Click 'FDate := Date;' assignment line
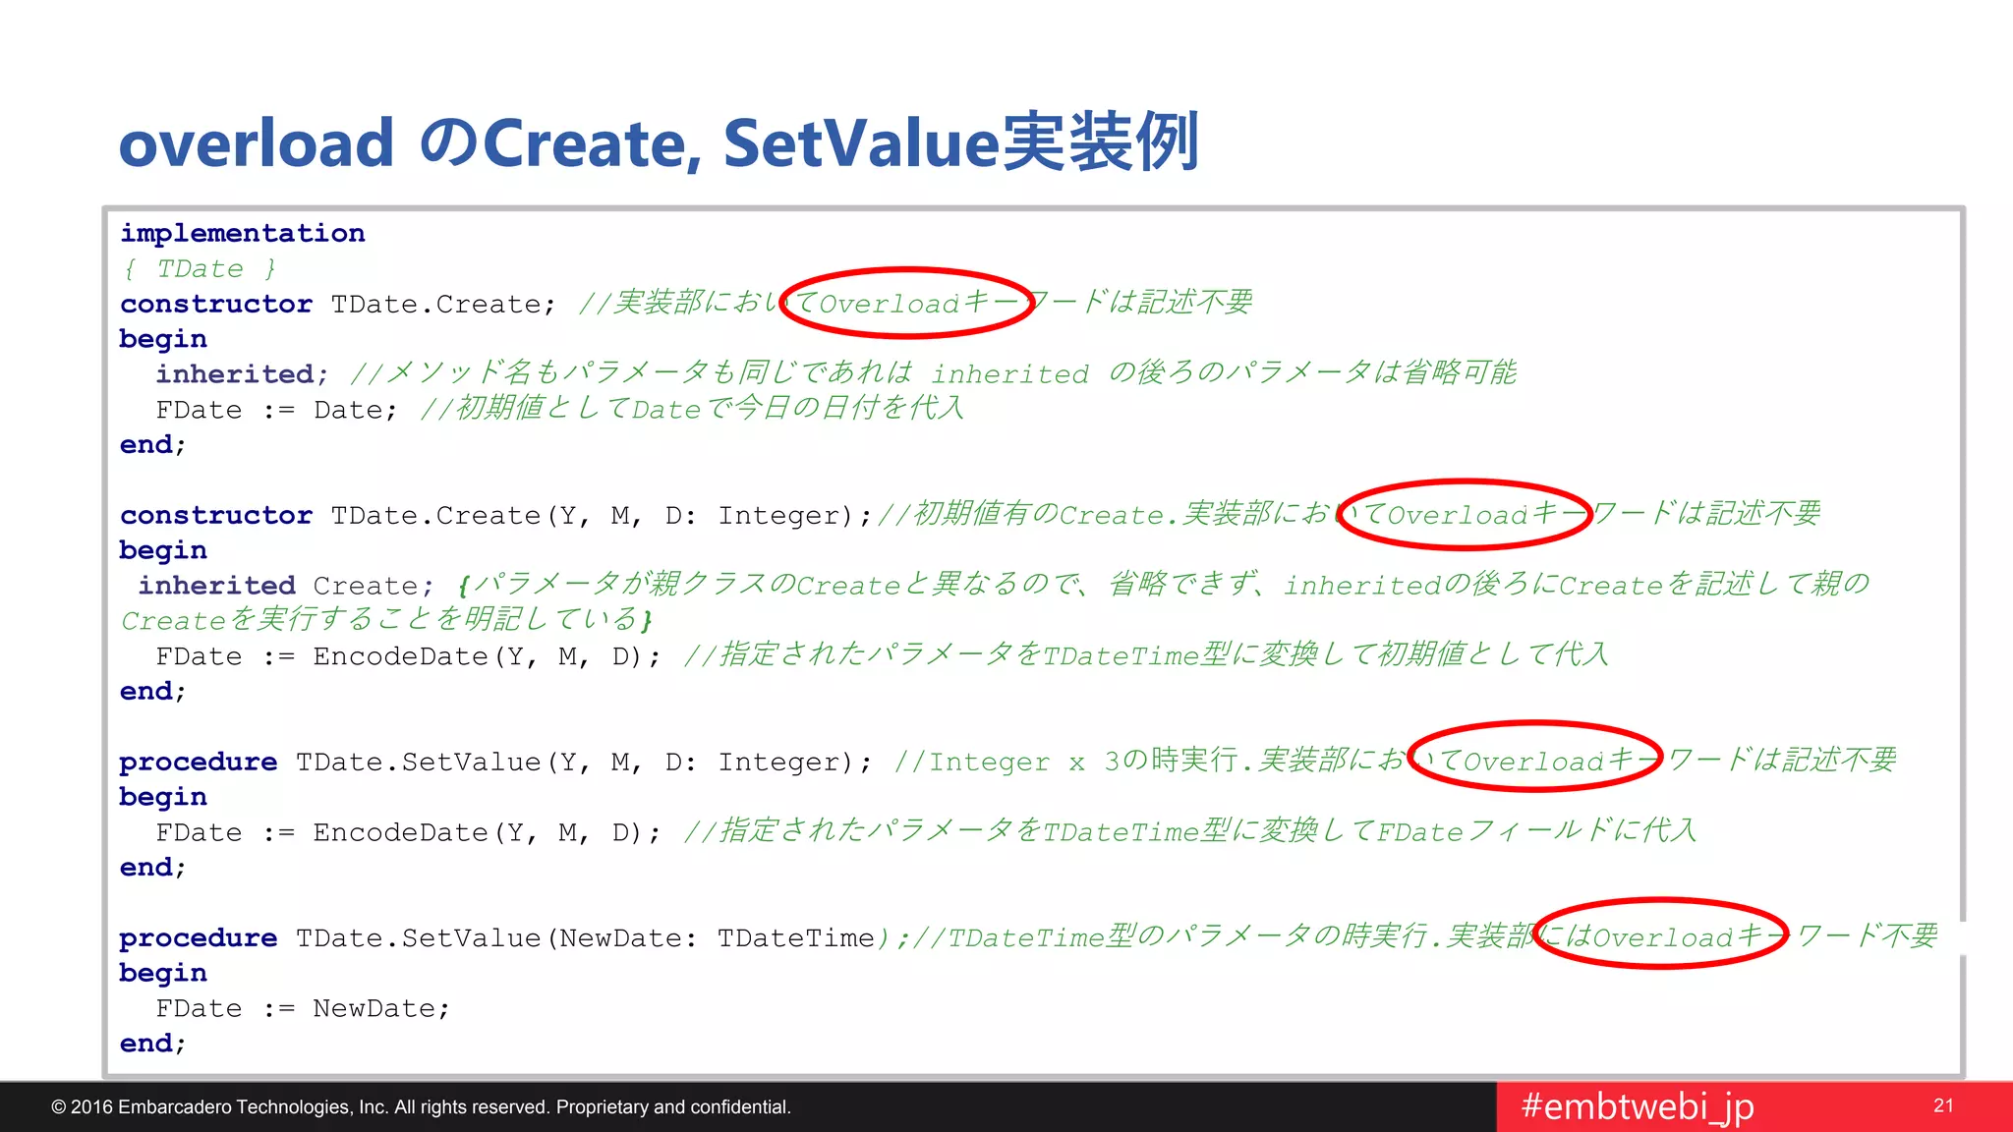 click(x=276, y=410)
